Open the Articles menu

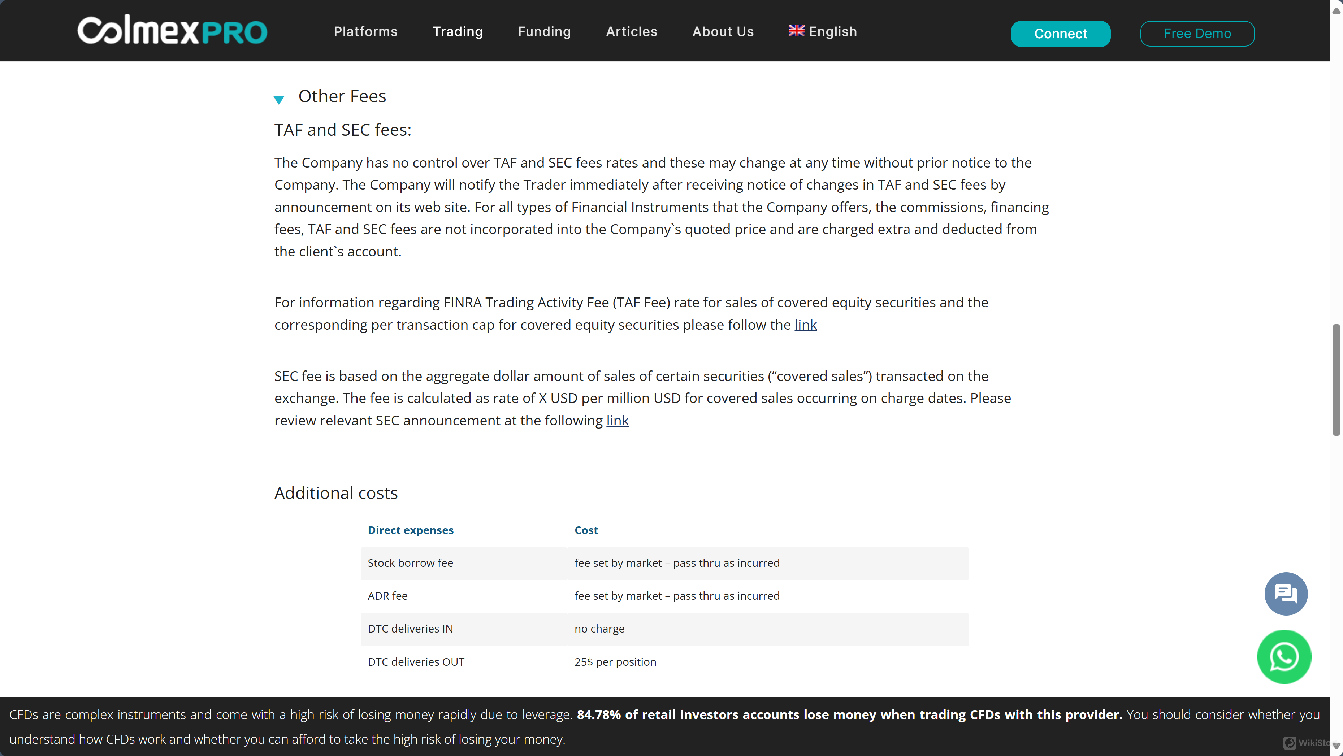tap(631, 31)
